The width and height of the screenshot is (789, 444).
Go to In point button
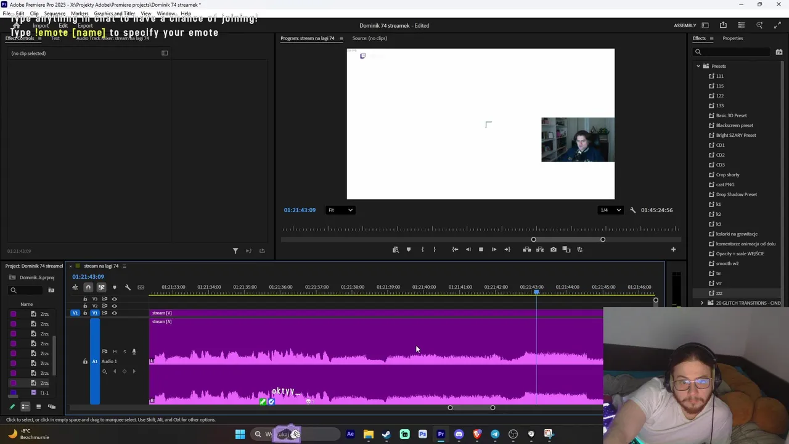(x=455, y=250)
